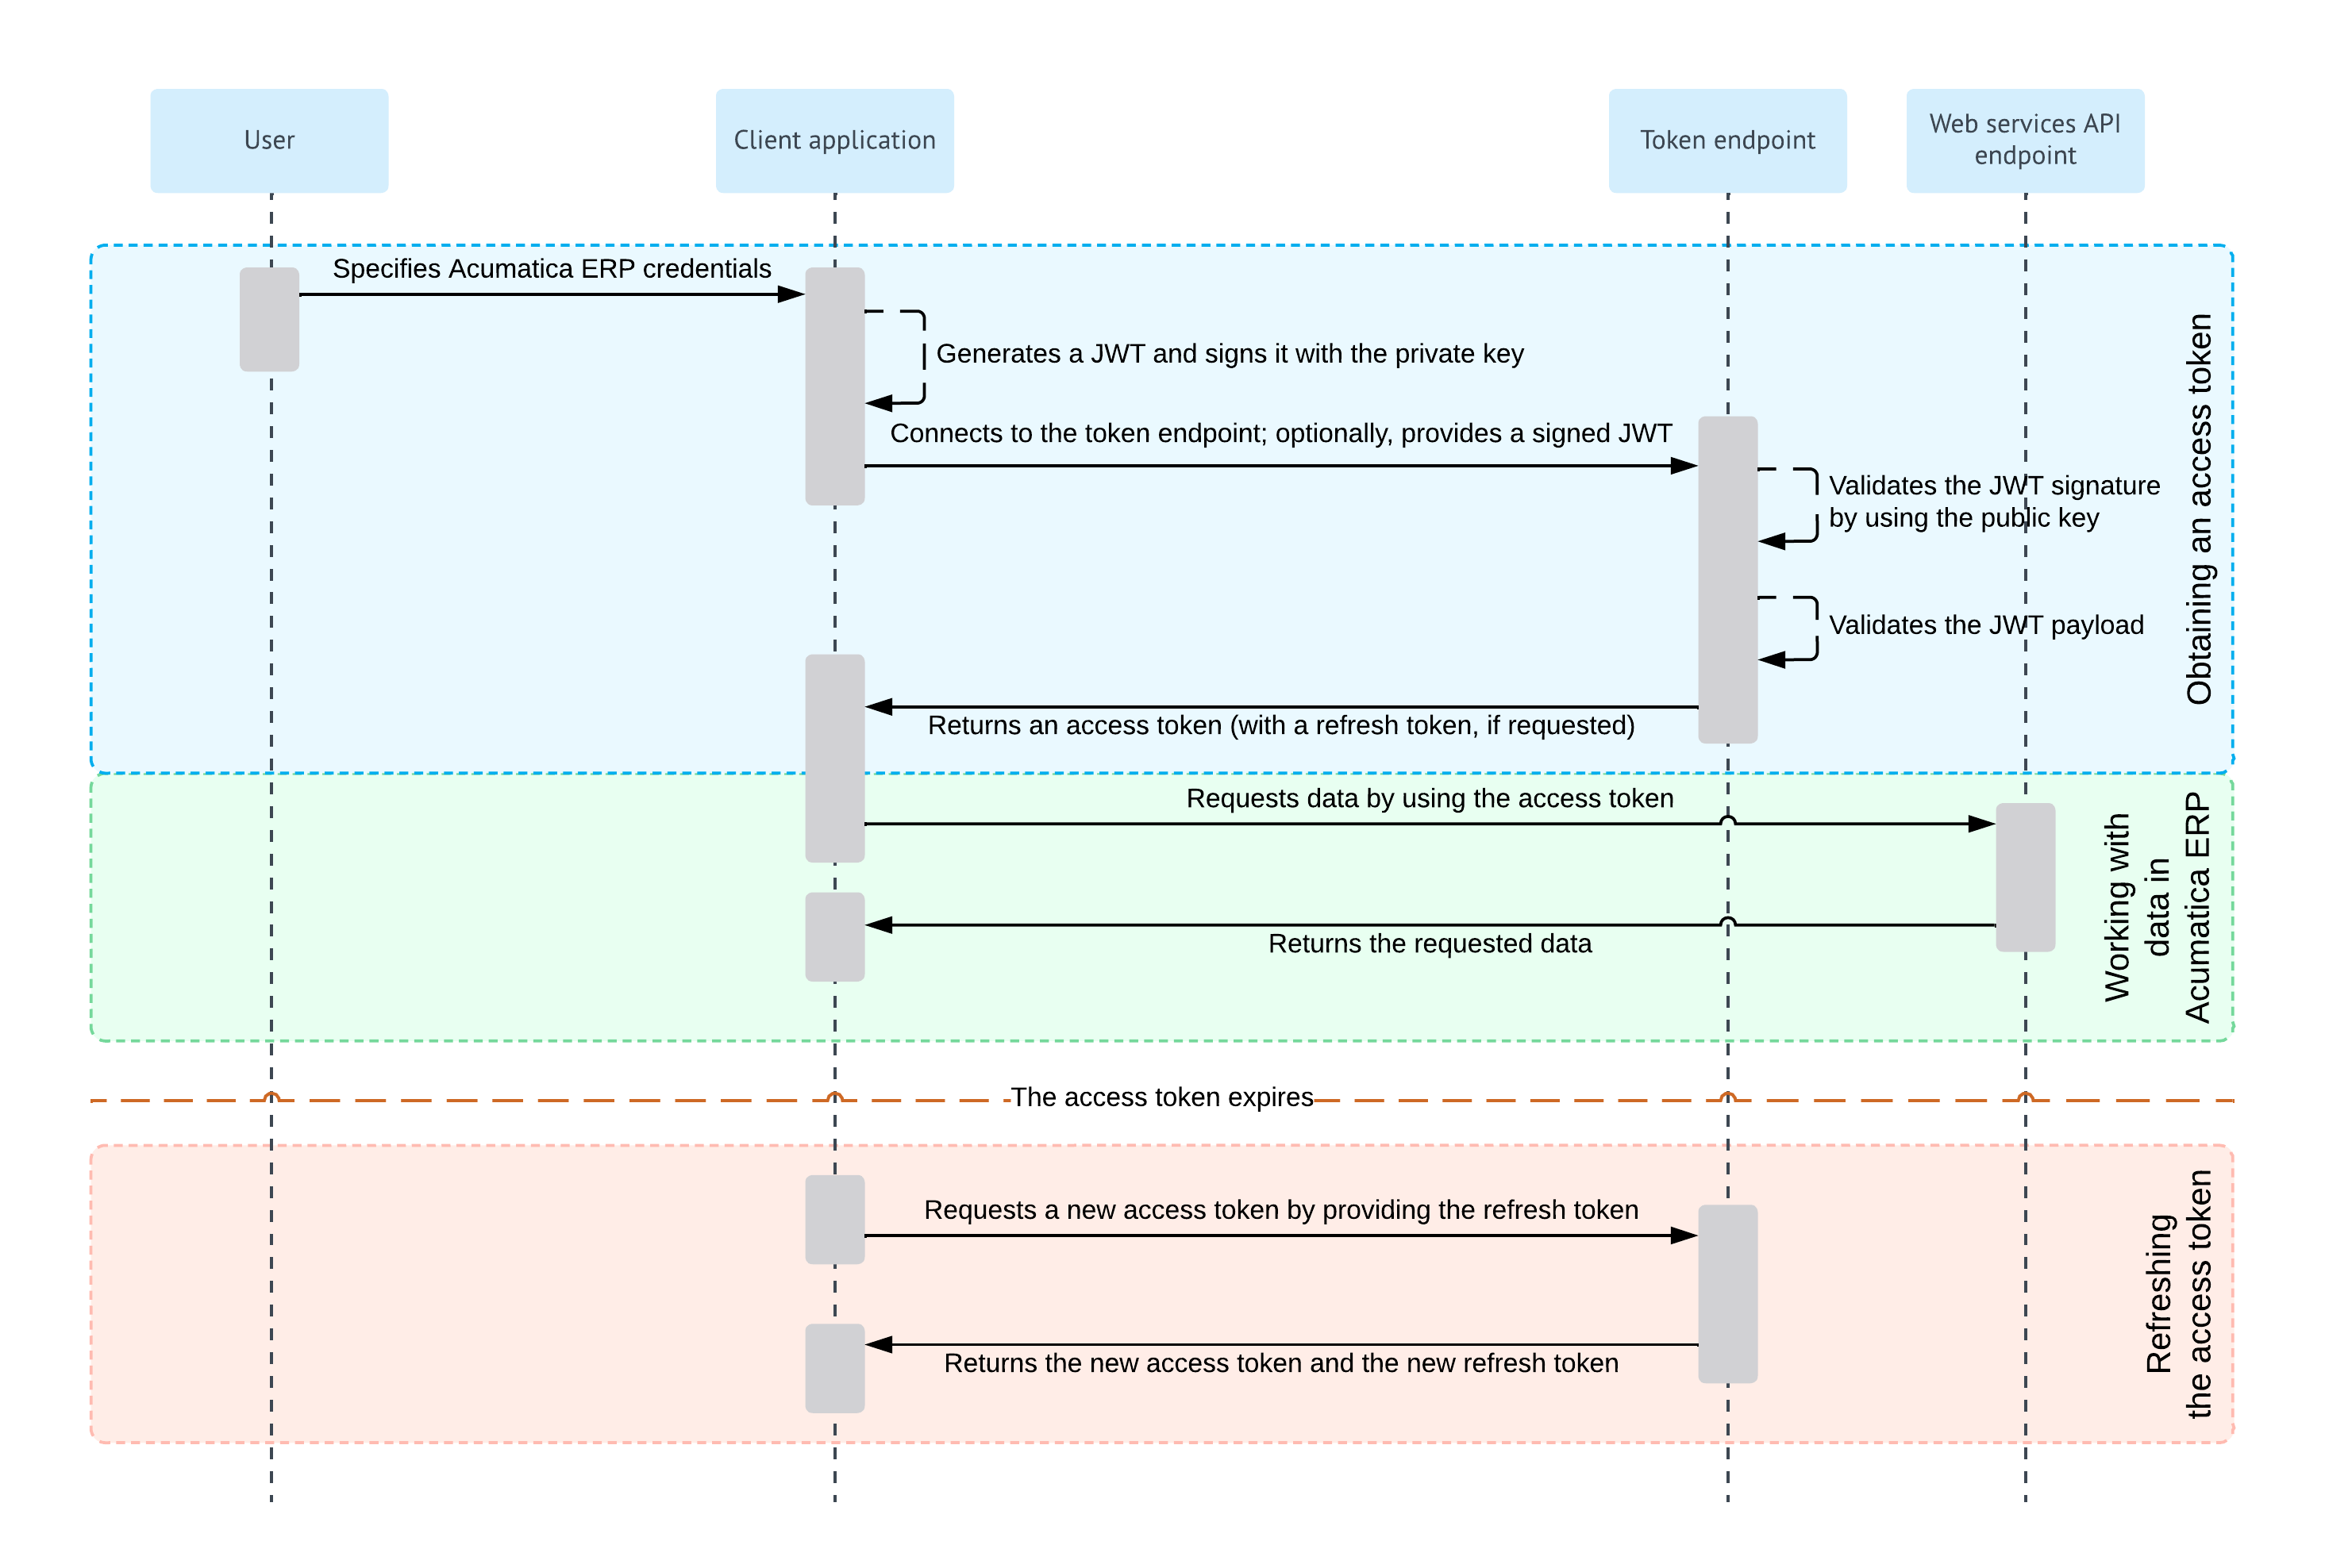Click 'Requests a new access token' message label
The width and height of the screenshot is (2325, 1568).
pyautogui.click(x=1280, y=1210)
